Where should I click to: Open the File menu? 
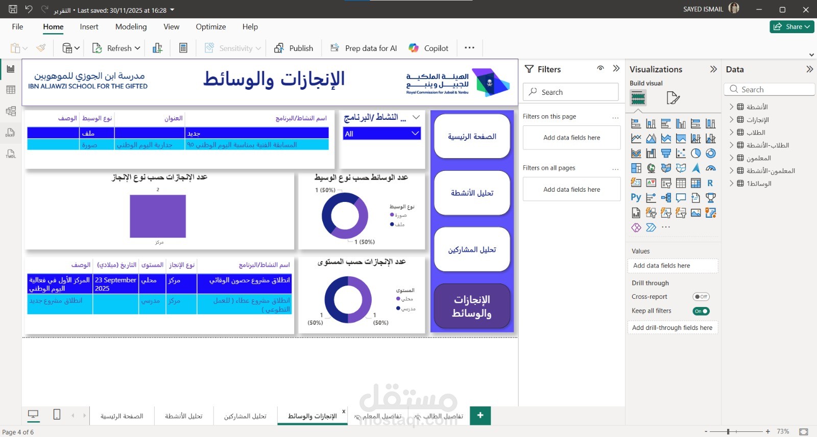tap(17, 27)
